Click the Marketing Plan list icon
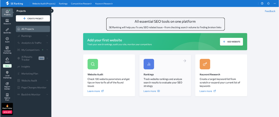This screenshot has width=279, height=117. pyautogui.click(x=19, y=74)
